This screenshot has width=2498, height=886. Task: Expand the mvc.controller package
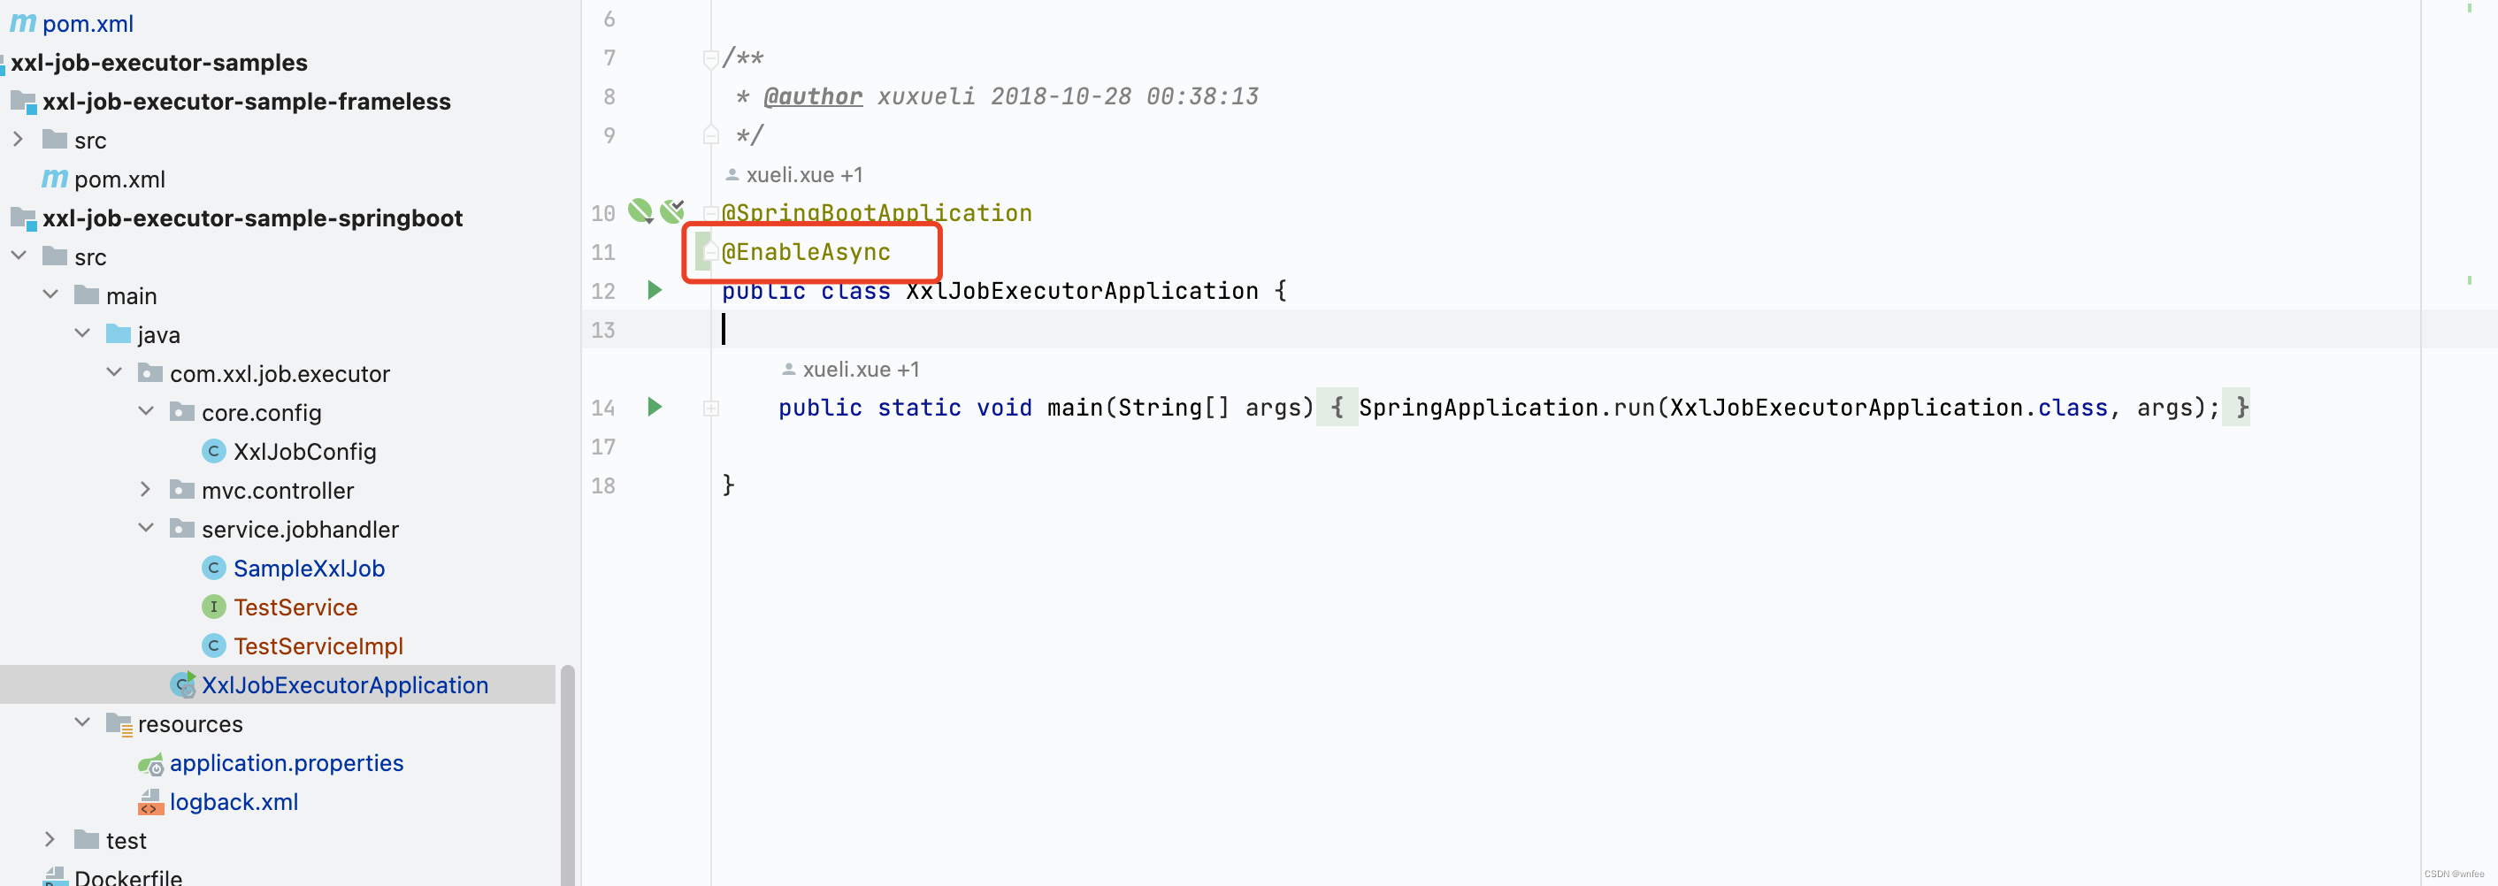[145, 490]
